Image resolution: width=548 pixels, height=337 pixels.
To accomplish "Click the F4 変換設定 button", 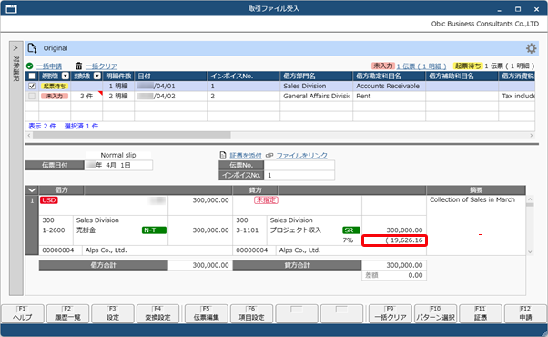I will pyautogui.click(x=157, y=313).
